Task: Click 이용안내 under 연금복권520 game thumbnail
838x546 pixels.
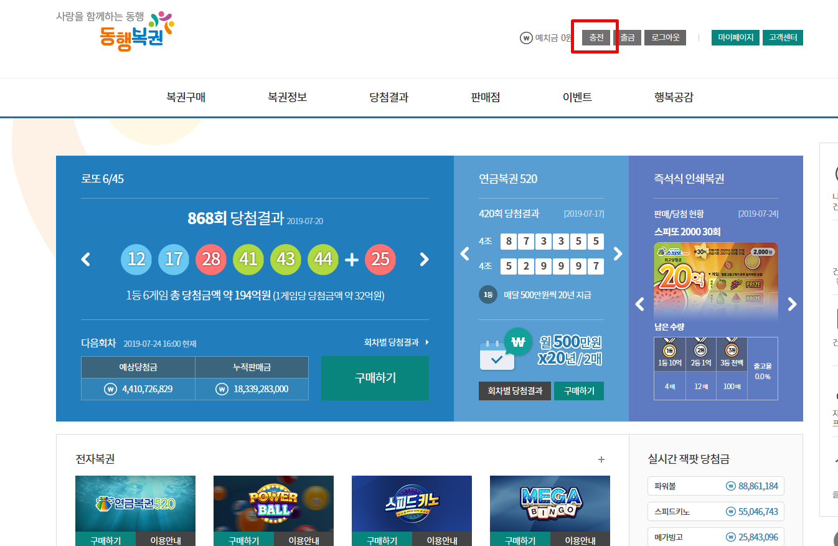Action: 166,540
